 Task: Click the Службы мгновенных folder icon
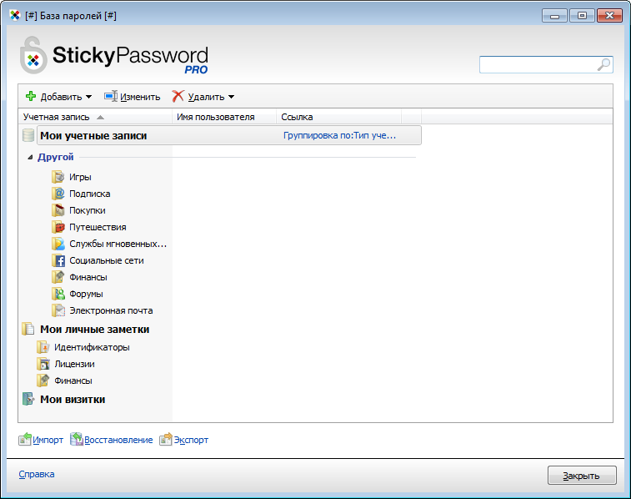pyautogui.click(x=58, y=244)
